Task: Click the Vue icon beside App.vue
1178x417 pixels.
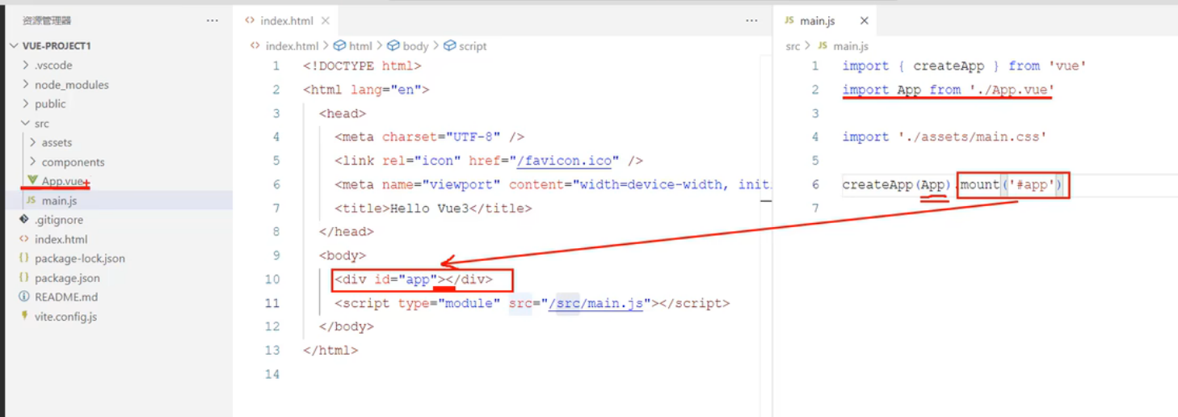Action: [32, 181]
